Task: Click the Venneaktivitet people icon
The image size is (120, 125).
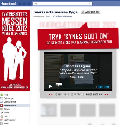Action: [2, 102]
